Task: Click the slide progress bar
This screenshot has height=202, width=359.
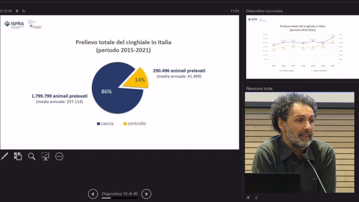Action: pyautogui.click(x=119, y=198)
